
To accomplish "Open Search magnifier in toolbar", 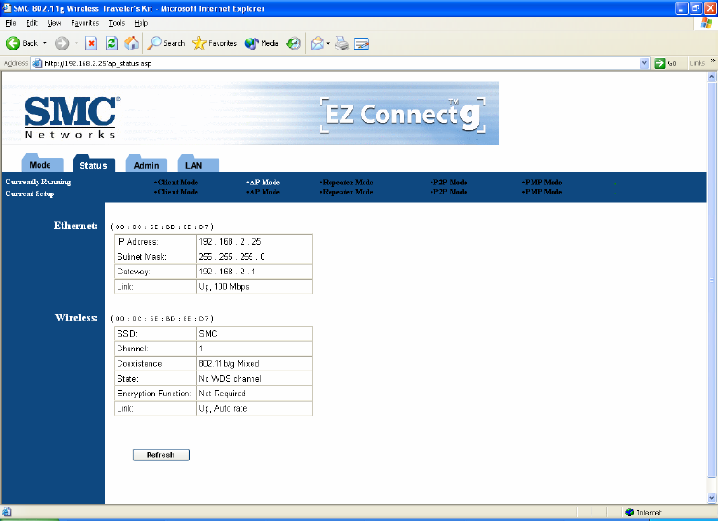I will [154, 43].
